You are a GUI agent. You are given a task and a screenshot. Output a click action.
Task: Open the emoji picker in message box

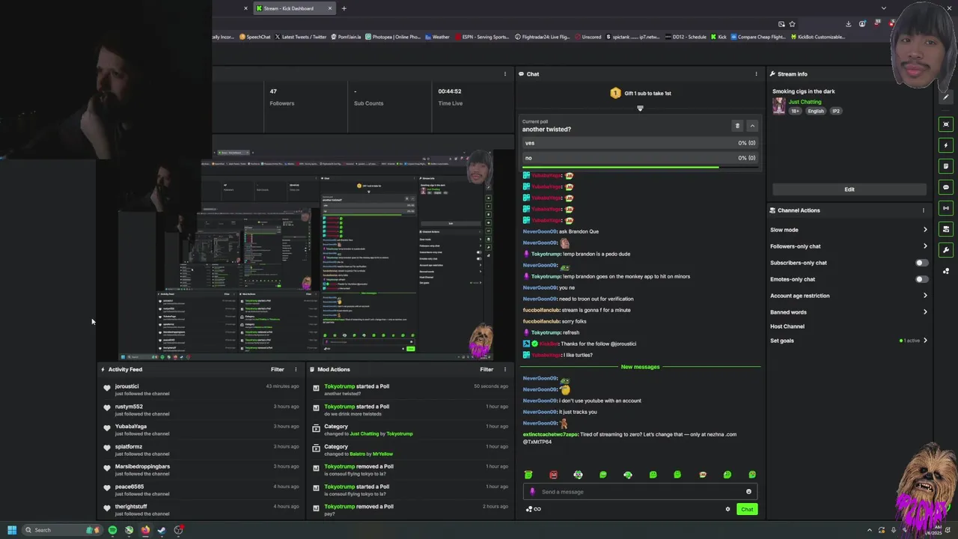tap(748, 492)
